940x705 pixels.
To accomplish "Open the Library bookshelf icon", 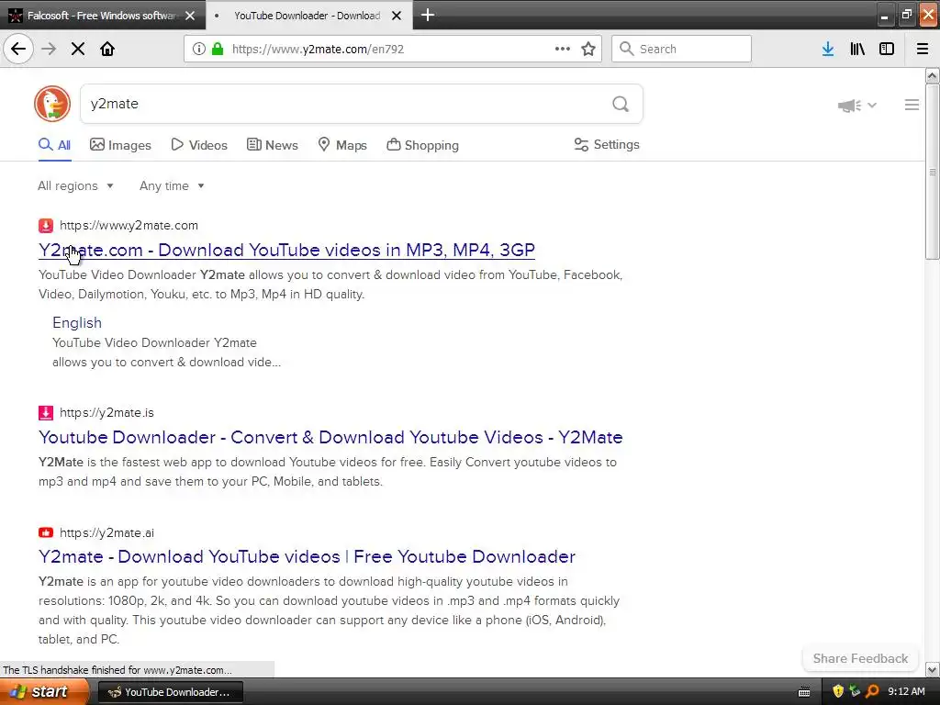I will click(x=857, y=49).
